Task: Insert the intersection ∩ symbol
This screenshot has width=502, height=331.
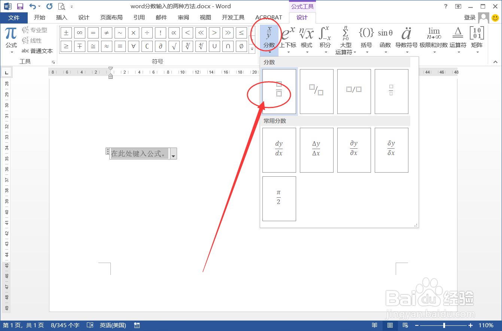Action: (x=228, y=46)
